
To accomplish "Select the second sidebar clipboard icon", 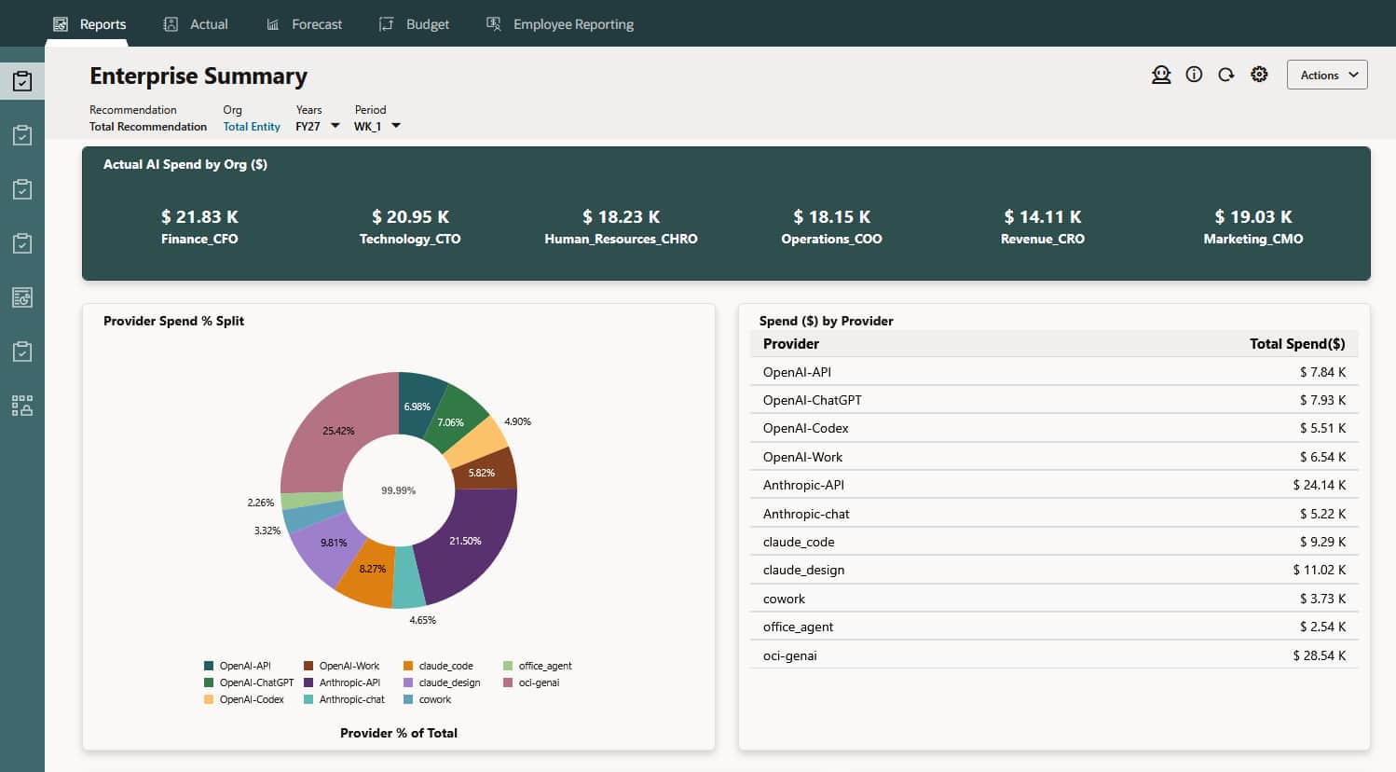I will click(22, 135).
